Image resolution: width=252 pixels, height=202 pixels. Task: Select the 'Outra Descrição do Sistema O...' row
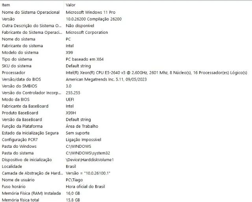click(31, 26)
